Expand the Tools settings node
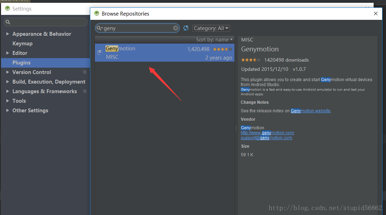Viewport: 386px width, 215px height. [8, 101]
